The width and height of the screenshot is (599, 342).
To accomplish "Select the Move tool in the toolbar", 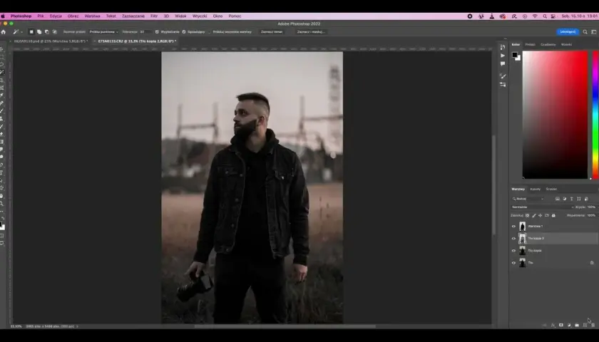I will click(2, 49).
